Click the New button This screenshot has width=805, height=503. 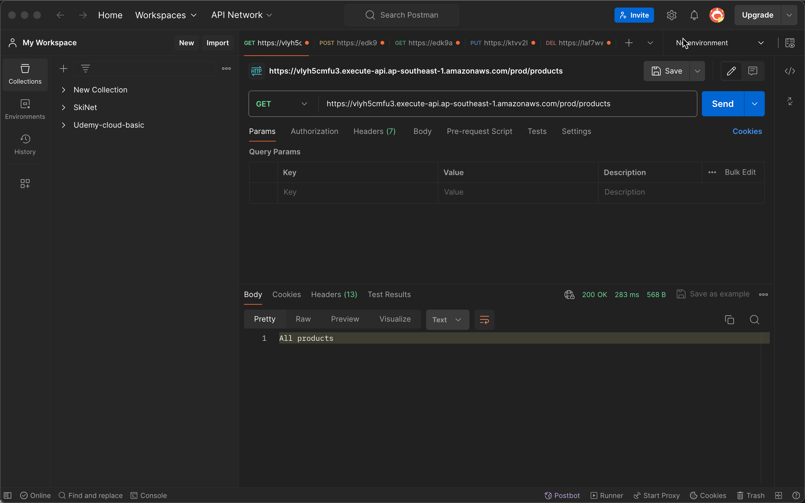click(186, 43)
